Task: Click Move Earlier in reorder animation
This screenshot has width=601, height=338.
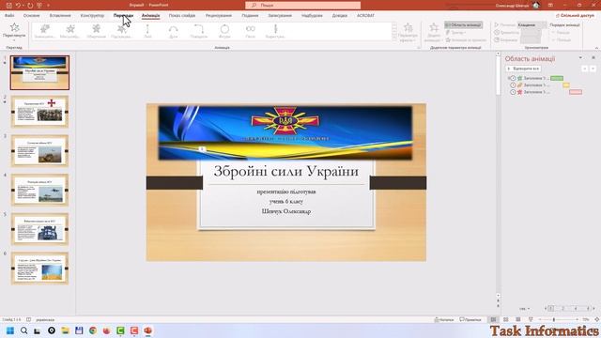Action: pos(562,33)
